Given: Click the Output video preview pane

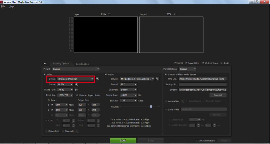Looking at the screenshot, I should (171, 35).
